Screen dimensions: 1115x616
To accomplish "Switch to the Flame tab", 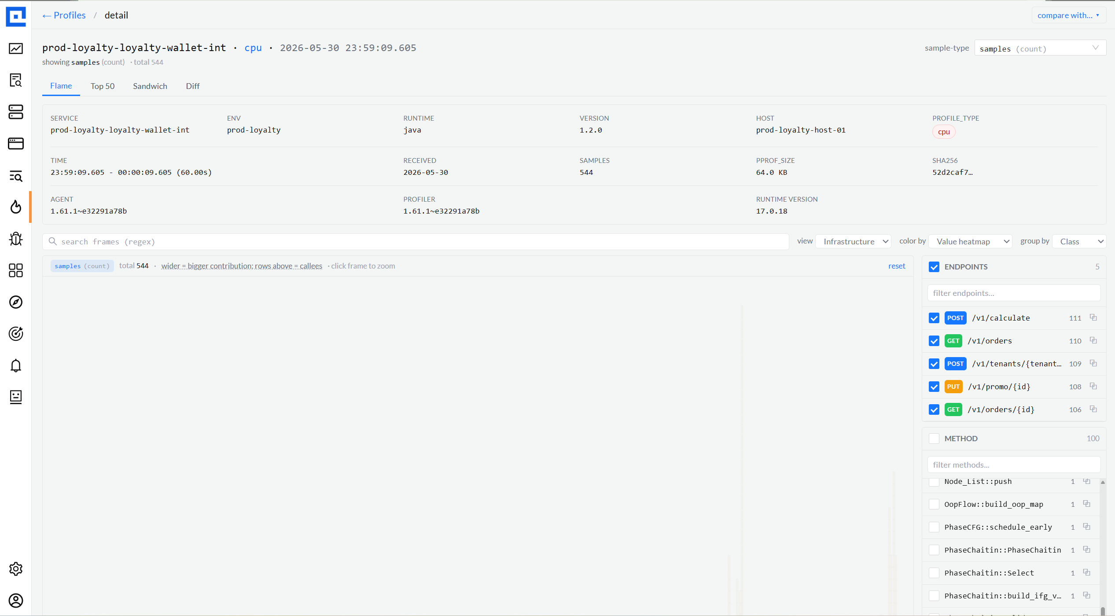I will (x=61, y=86).
